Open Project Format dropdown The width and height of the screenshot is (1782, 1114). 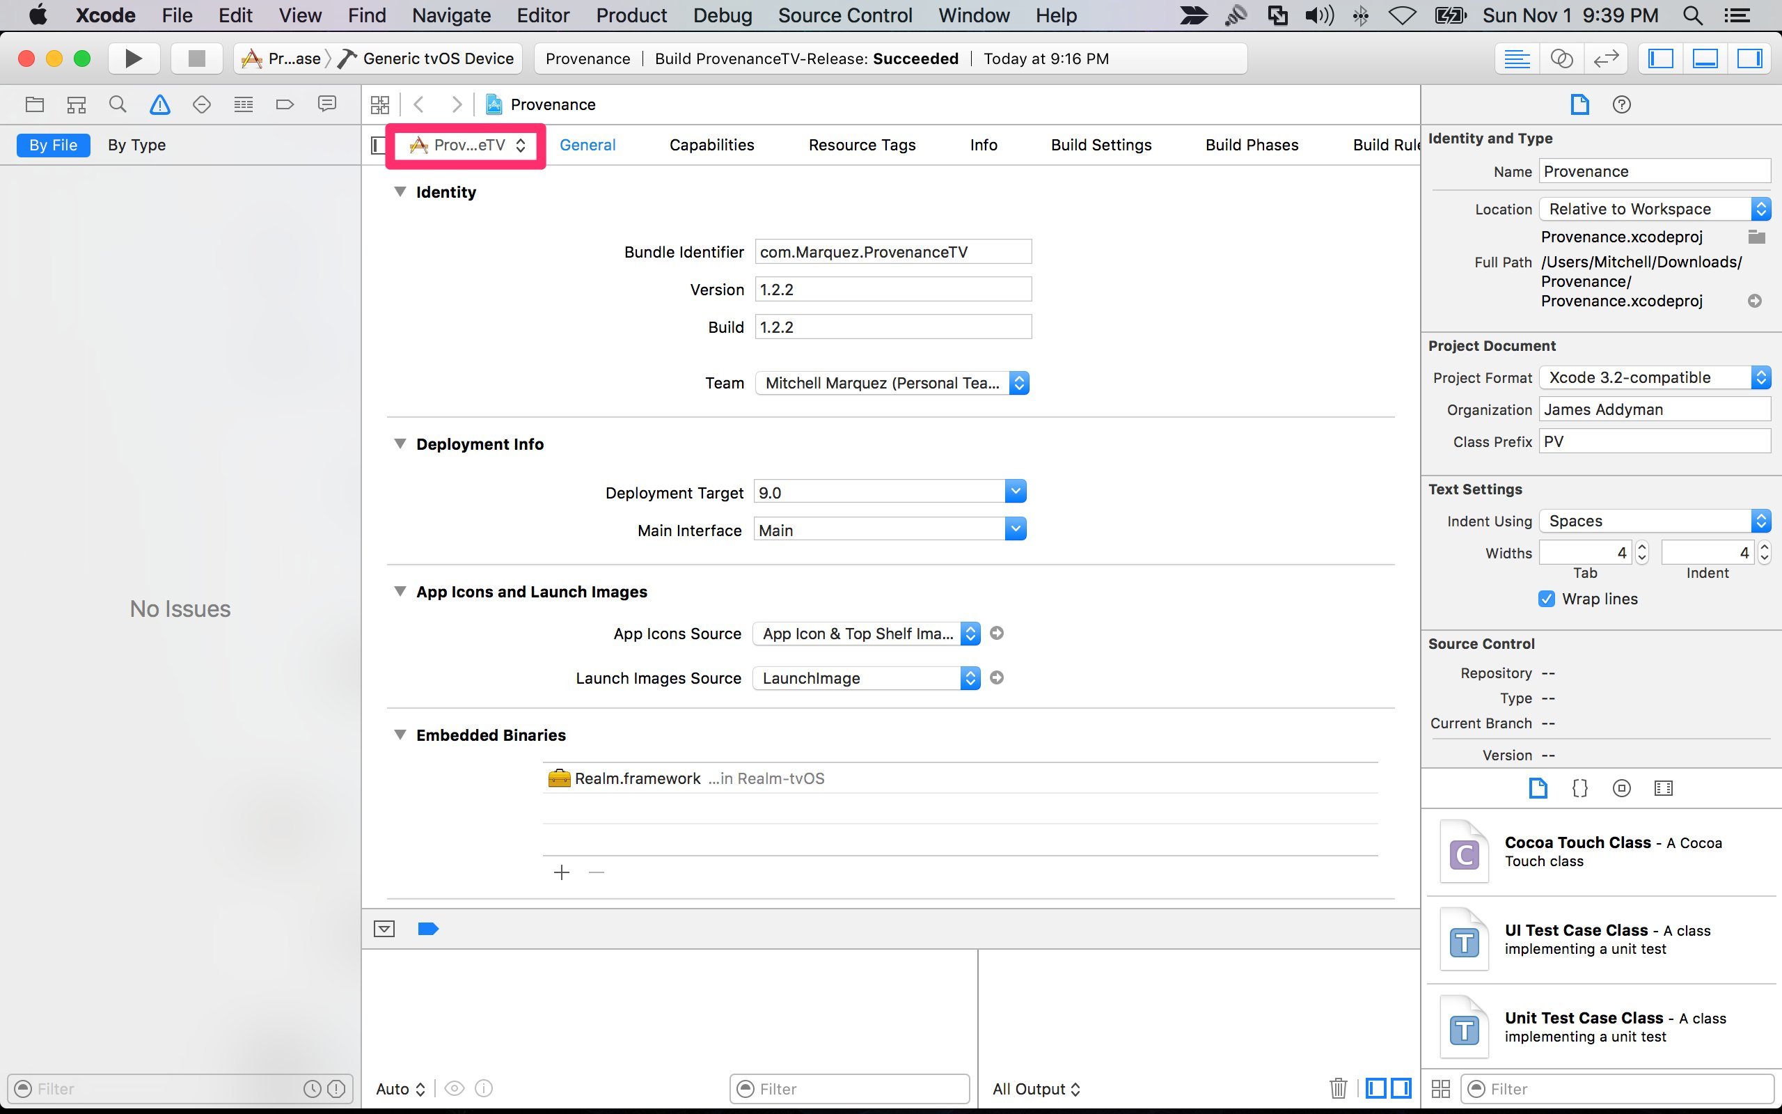tap(1655, 377)
